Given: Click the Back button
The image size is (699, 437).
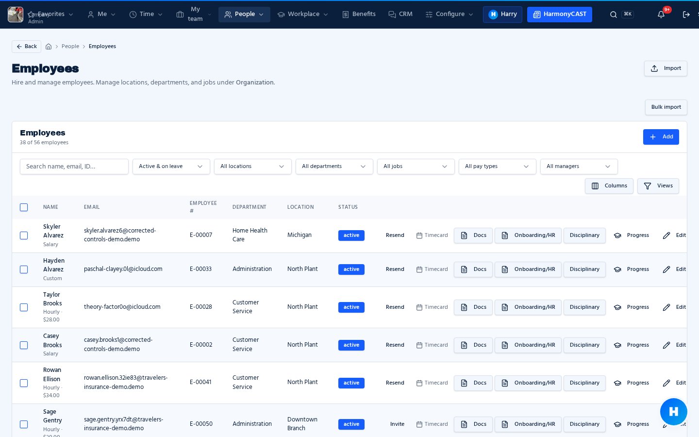Looking at the screenshot, I should click(x=26, y=47).
